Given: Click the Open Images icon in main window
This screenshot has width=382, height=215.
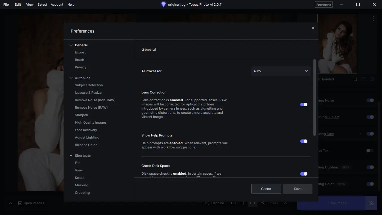Looking at the screenshot, I should click(20, 203).
